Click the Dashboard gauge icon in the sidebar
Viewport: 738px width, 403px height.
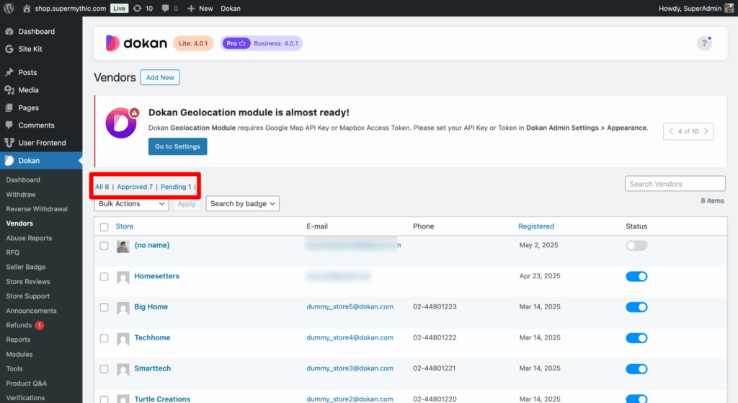click(x=9, y=32)
